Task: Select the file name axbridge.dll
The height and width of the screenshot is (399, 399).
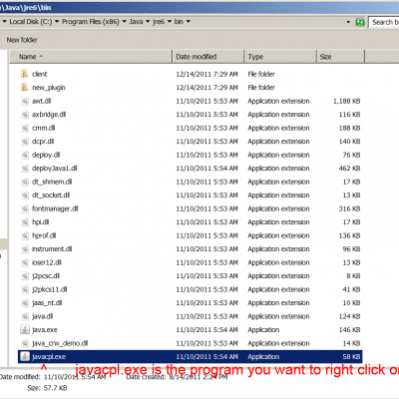Action: pos(49,115)
